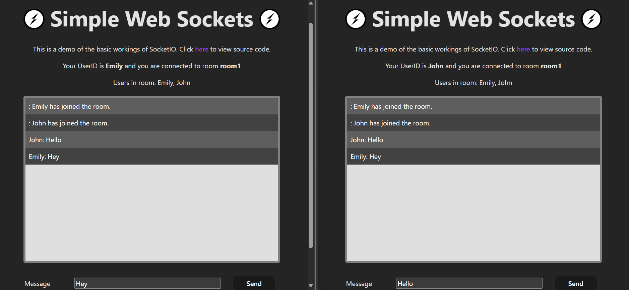Click 'Users in room: Emily, John' in Emily's pane
Image resolution: width=629 pixels, height=290 pixels.
(152, 83)
